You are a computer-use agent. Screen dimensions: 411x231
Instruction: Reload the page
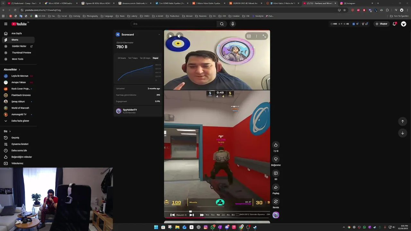[15, 10]
